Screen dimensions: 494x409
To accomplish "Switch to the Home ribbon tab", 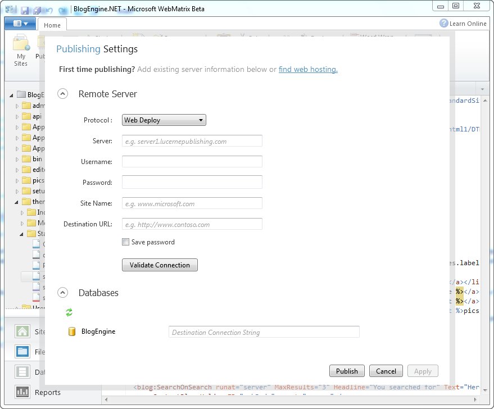I will coord(52,25).
